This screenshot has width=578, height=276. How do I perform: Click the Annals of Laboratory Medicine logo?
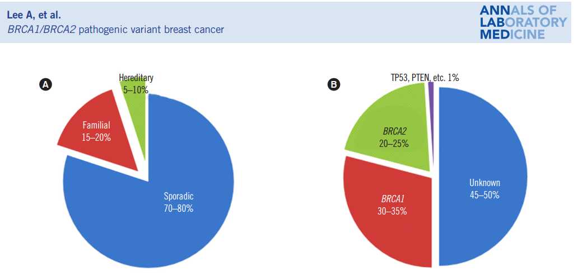point(523,22)
